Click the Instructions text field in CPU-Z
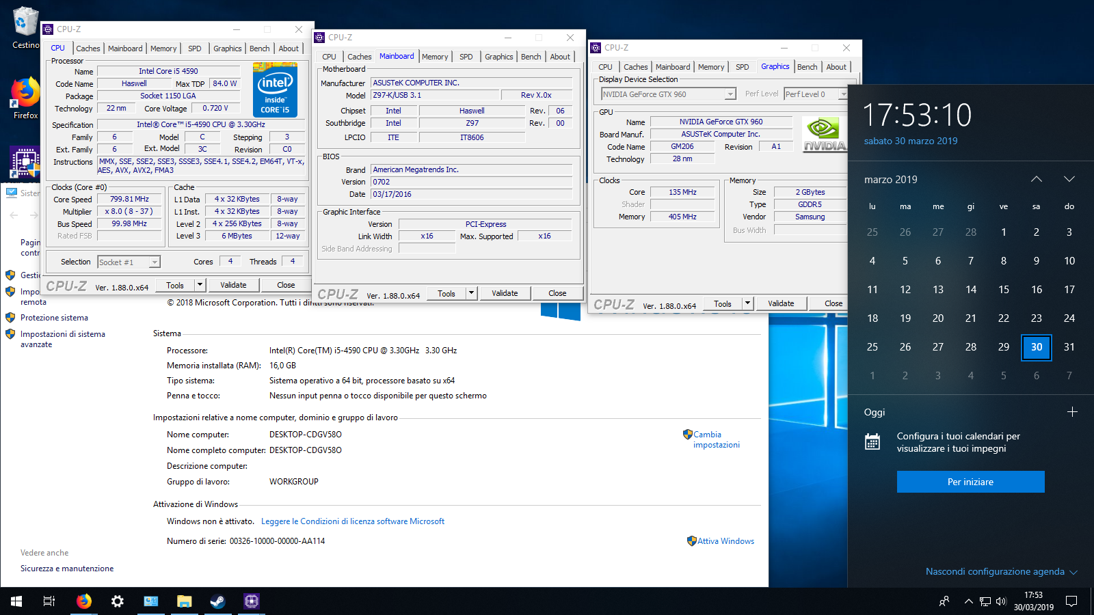The image size is (1094, 615). [202, 166]
